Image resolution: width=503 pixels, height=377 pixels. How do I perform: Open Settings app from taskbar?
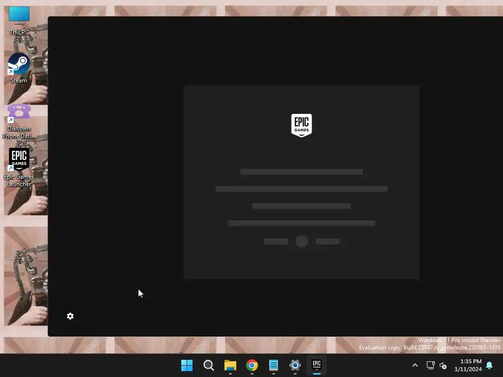coord(295,365)
